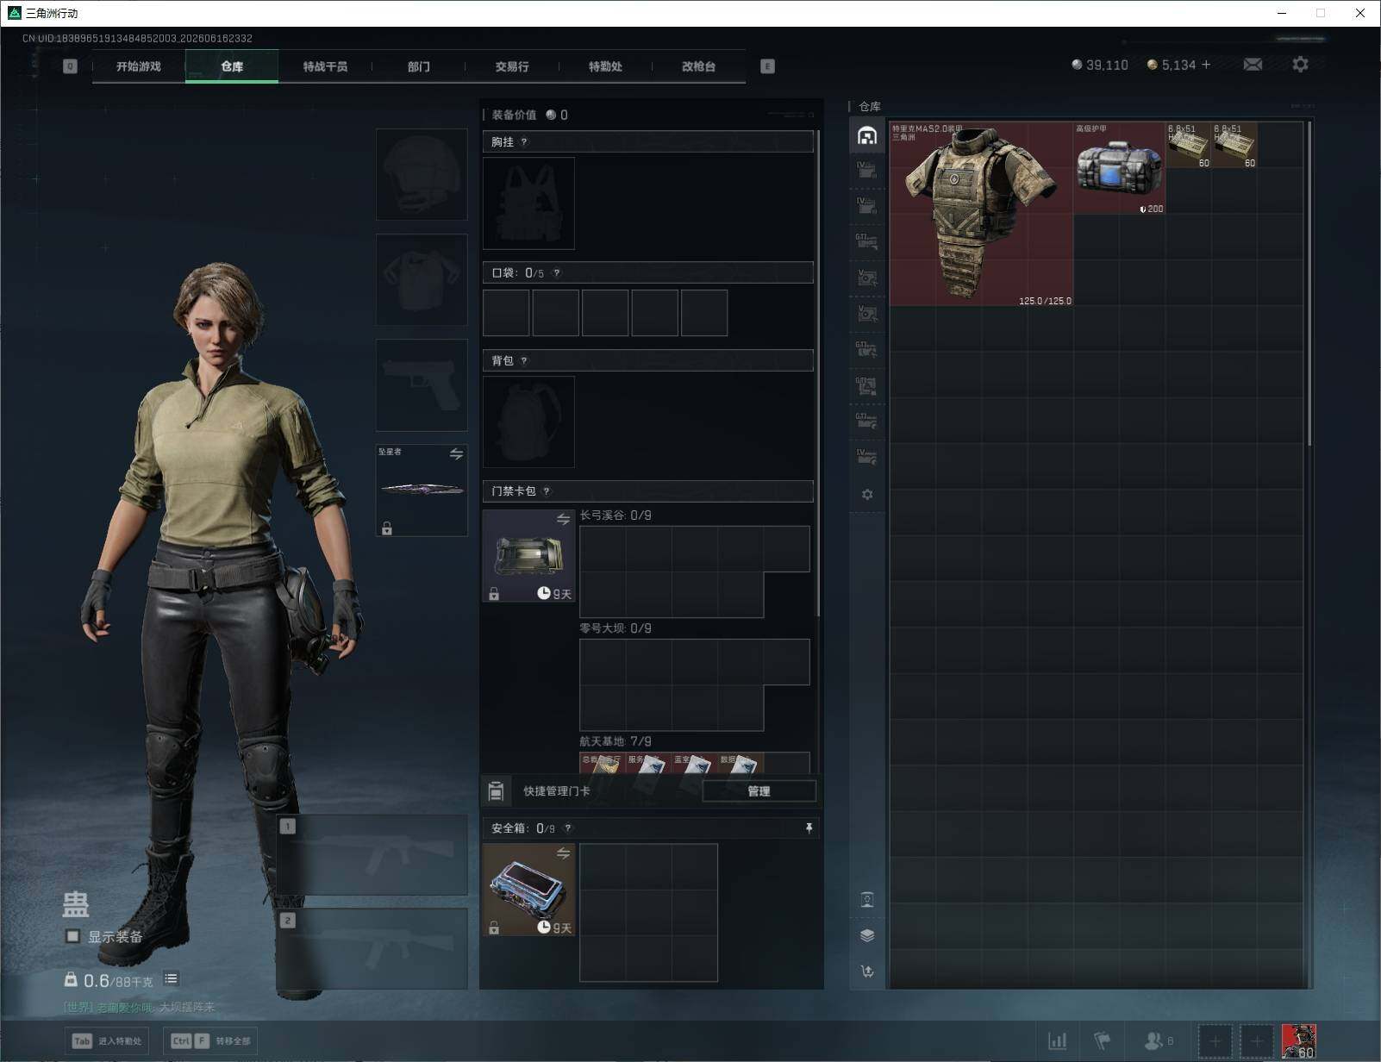1381x1062 pixels.
Task: Click the operator portrait icon in warehouse sidebar
Action: click(867, 900)
